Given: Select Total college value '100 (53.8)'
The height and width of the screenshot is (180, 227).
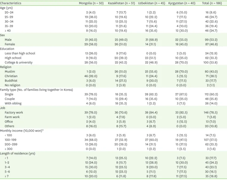Looking at the screenshot, I should tap(210, 62).
